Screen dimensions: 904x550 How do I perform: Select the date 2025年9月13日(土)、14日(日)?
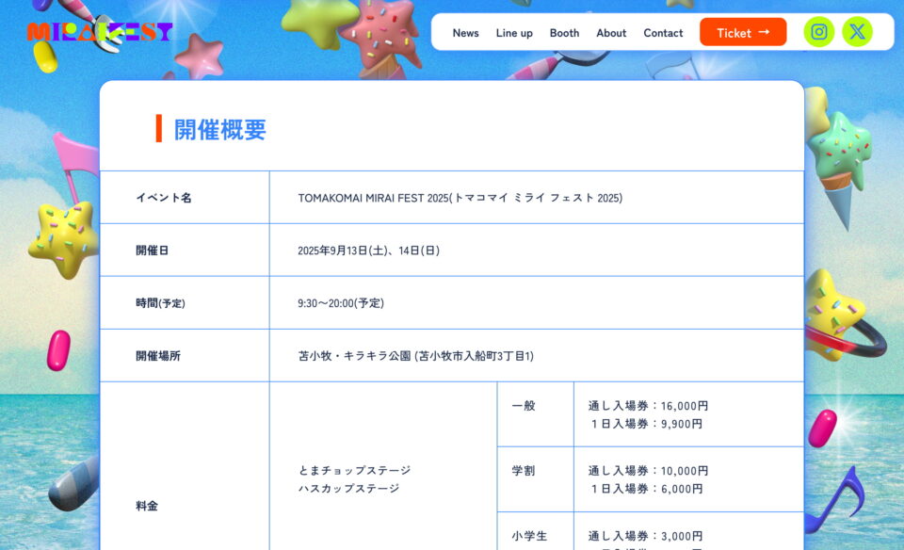click(368, 251)
